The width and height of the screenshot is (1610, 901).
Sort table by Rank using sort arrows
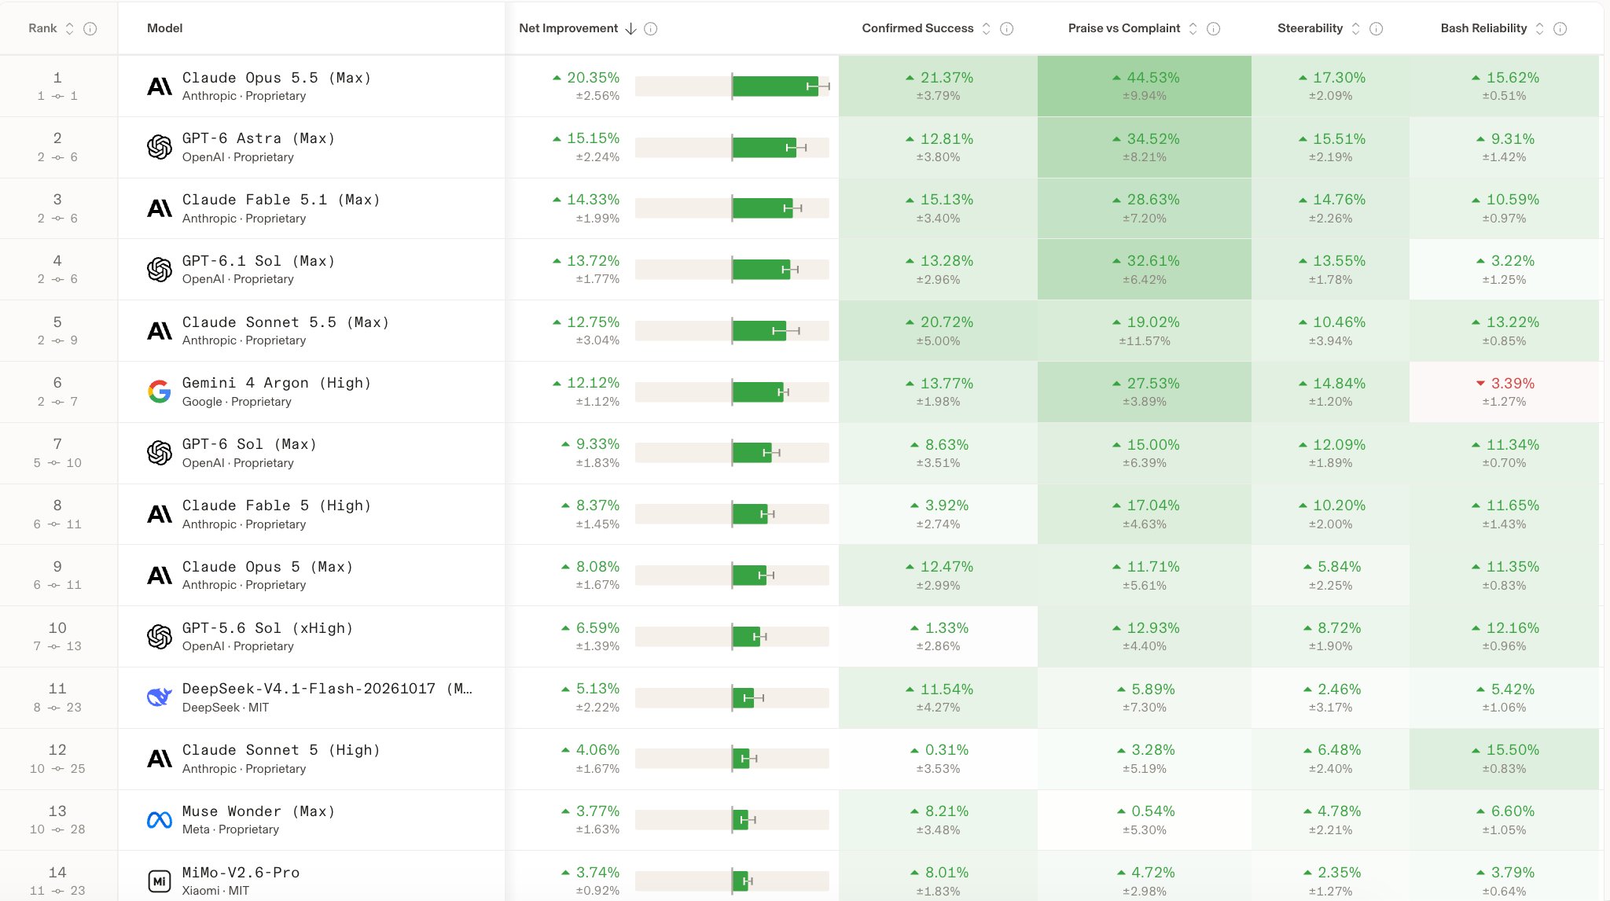pos(69,28)
